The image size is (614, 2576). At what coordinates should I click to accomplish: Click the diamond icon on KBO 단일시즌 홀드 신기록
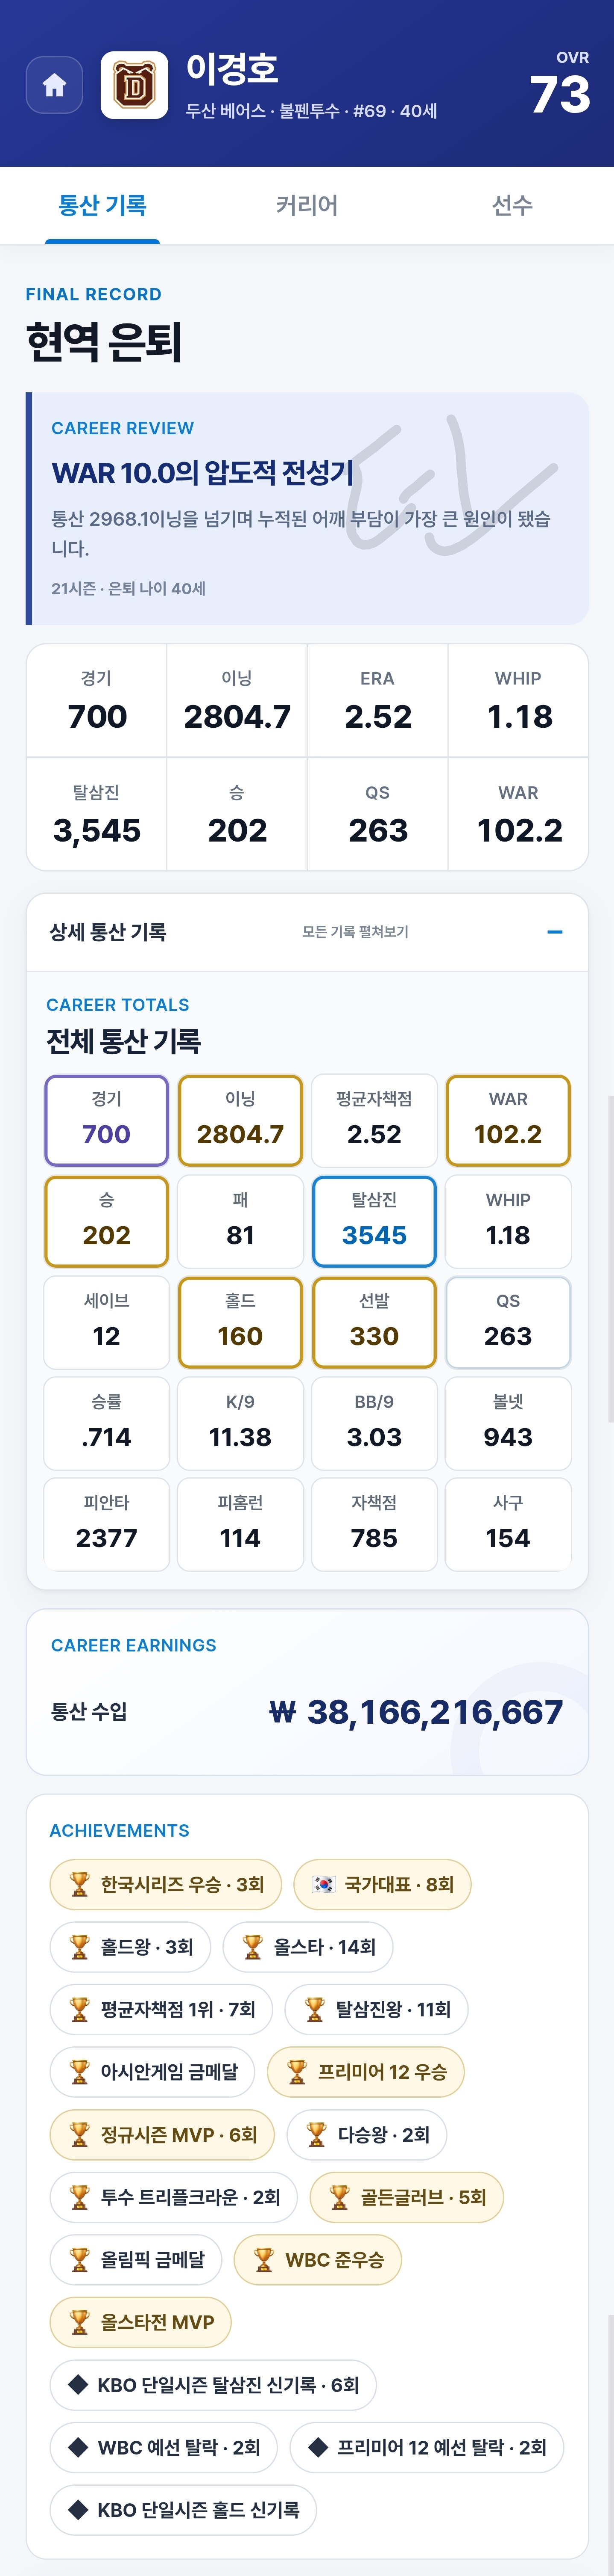click(78, 2509)
